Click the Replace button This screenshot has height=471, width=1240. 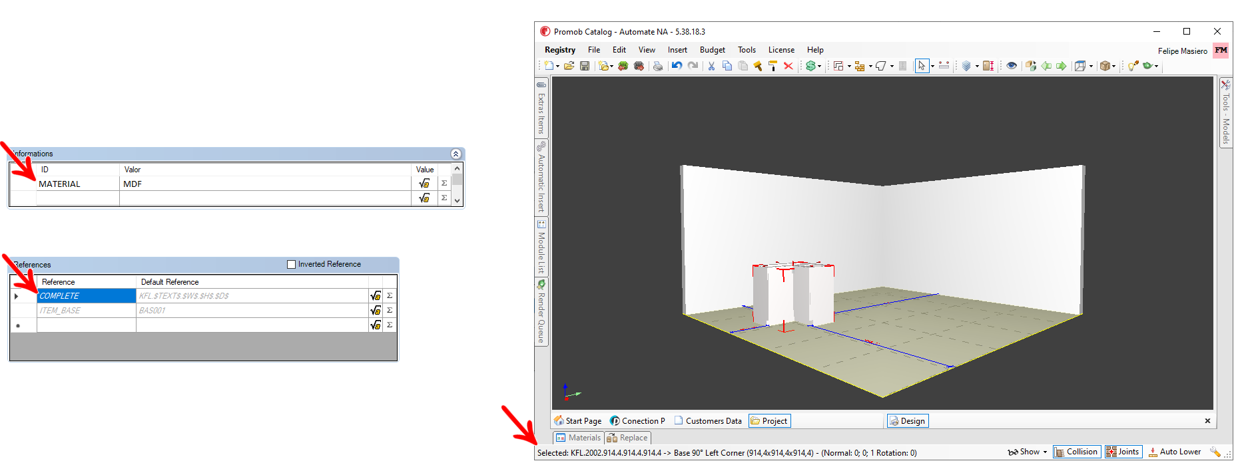(627, 438)
